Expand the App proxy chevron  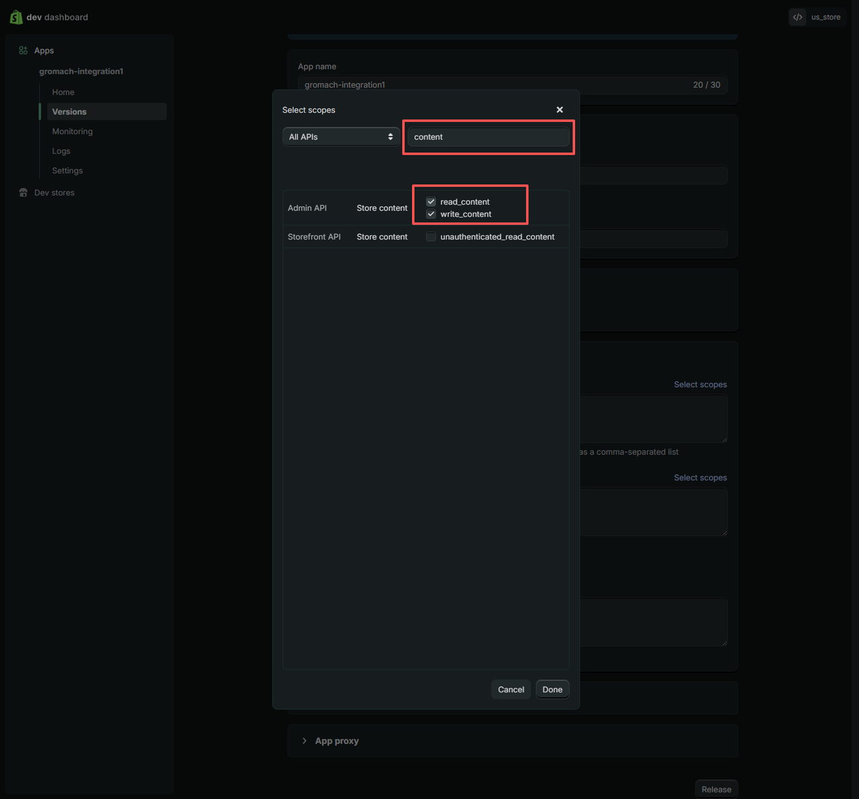tap(305, 741)
